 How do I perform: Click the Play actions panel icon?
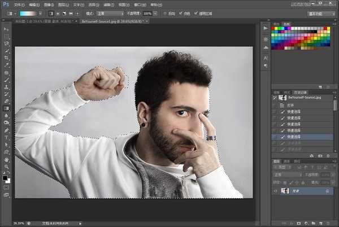tap(266, 27)
